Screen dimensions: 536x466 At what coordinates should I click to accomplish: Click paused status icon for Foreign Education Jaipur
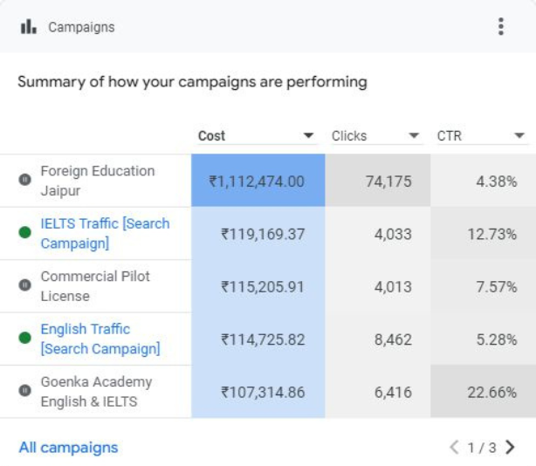pos(24,180)
